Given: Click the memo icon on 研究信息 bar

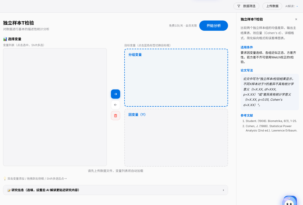Looking at the screenshot, I should [x=10, y=190].
